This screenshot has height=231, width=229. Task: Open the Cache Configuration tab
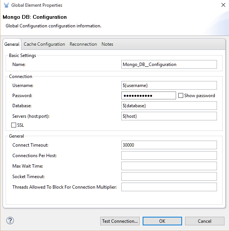[x=44, y=44]
